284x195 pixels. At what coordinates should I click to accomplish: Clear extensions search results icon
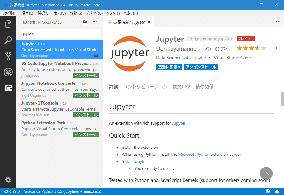point(85,22)
